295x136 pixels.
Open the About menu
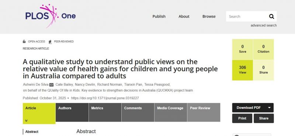click(x=184, y=16)
